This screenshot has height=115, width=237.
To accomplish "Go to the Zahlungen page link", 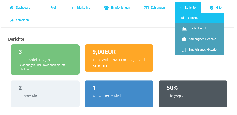I will tap(158, 8).
